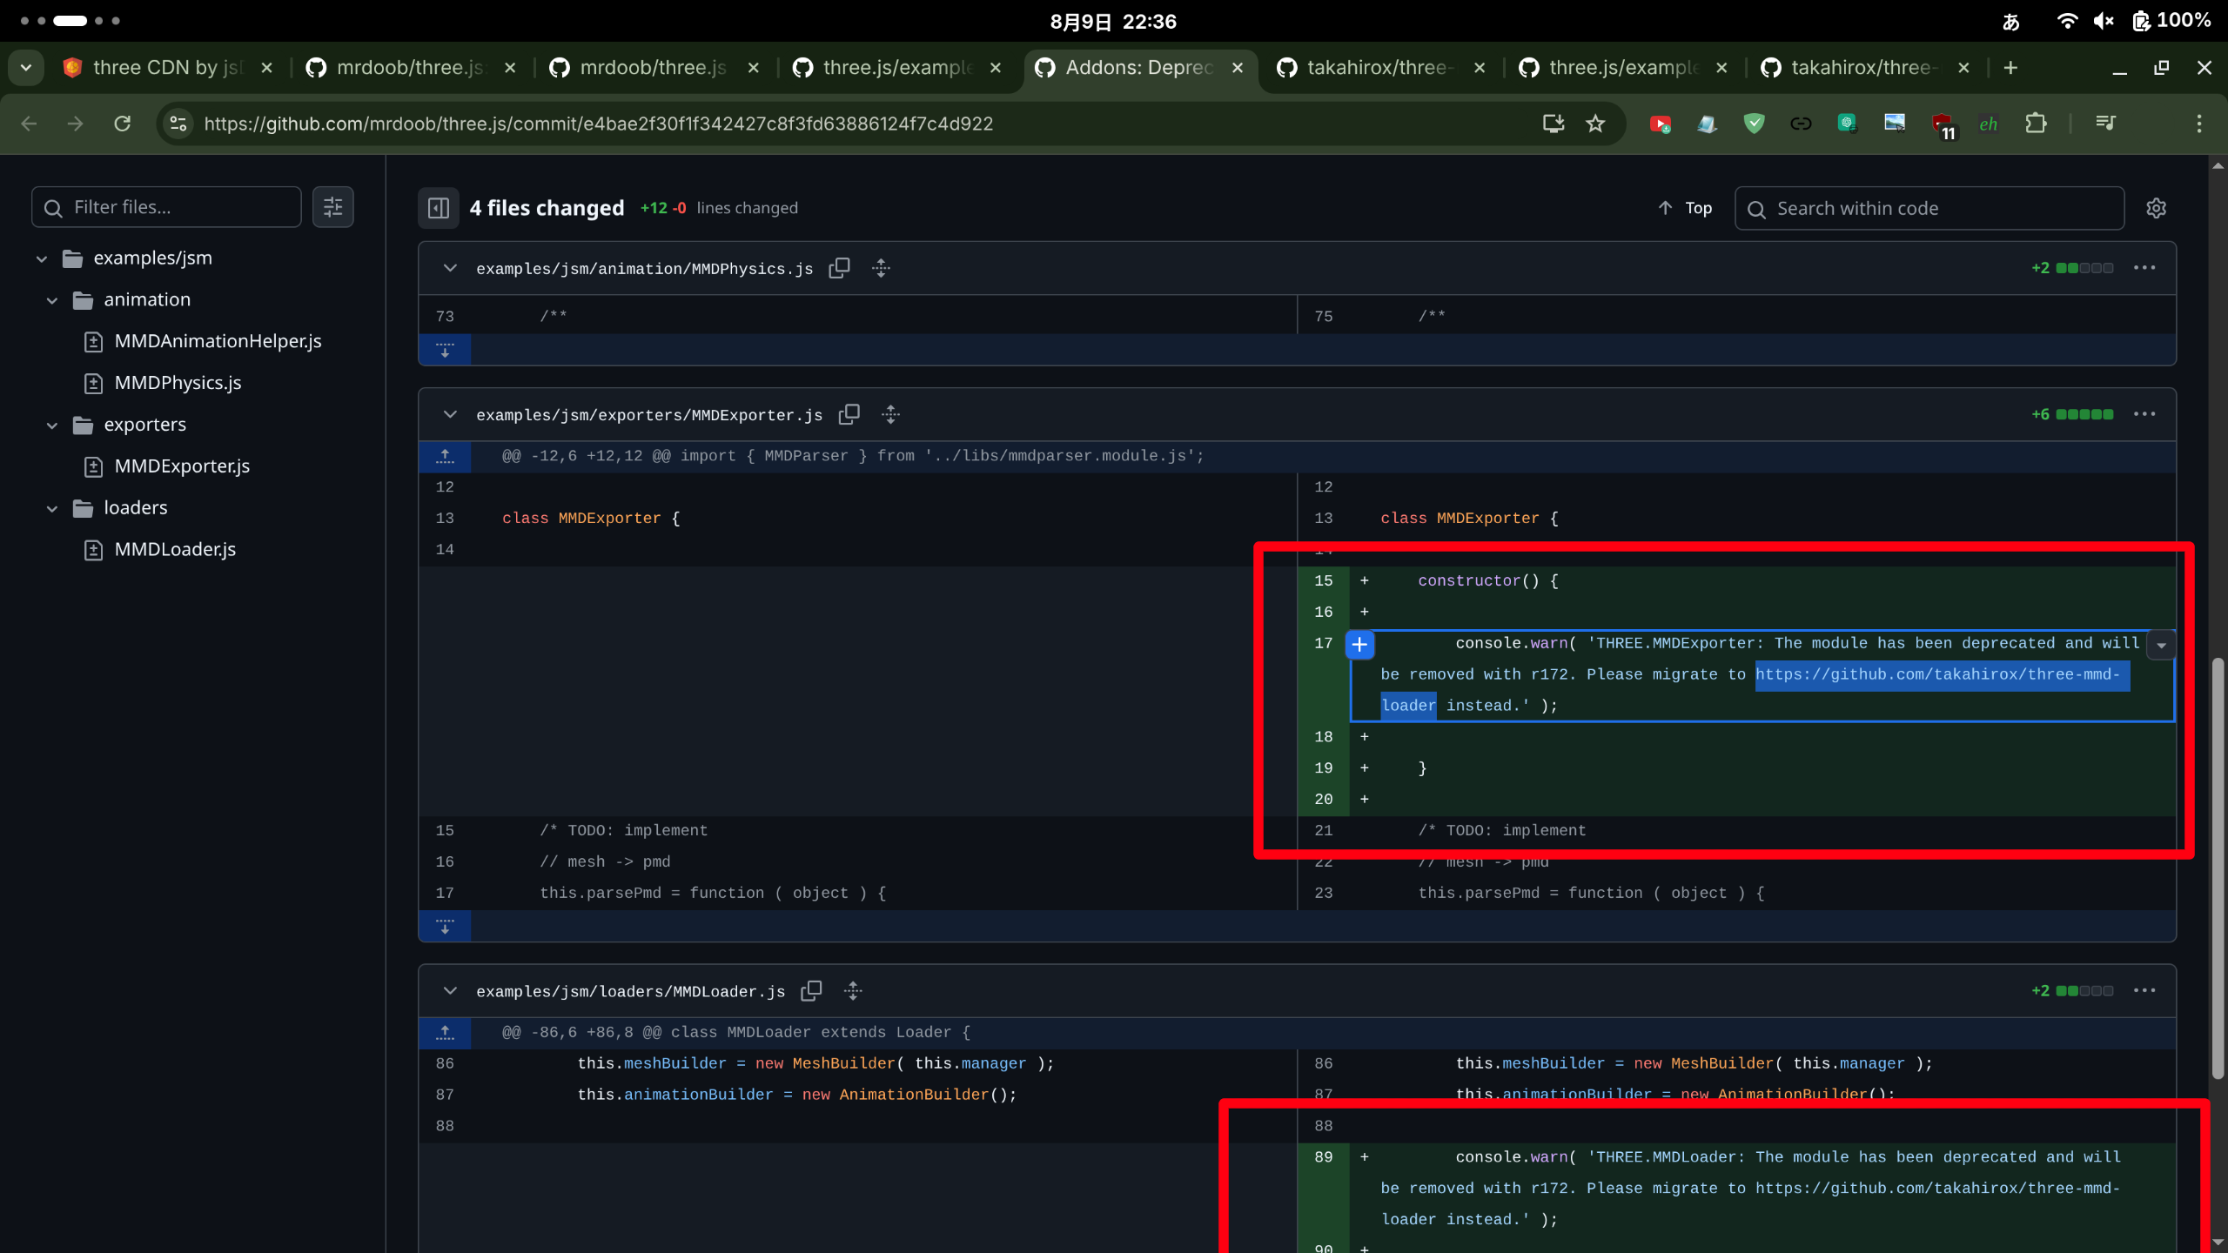Switch to three CDN by jsDelivr tab
Image resolution: width=2228 pixels, height=1253 pixels.
pos(166,67)
